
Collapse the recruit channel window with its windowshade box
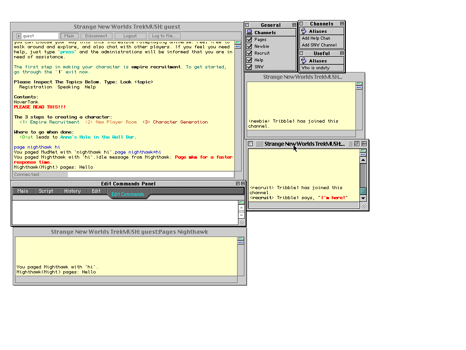364,144
